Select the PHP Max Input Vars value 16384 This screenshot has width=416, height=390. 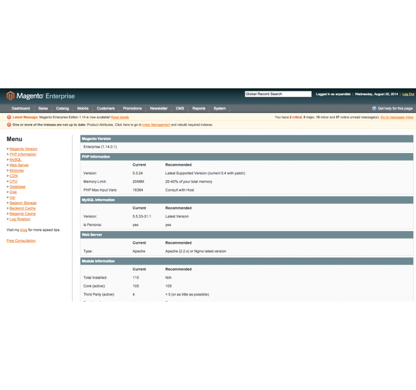pyautogui.click(x=138, y=190)
